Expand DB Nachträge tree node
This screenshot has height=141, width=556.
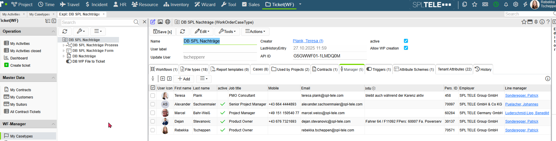click(x=64, y=56)
